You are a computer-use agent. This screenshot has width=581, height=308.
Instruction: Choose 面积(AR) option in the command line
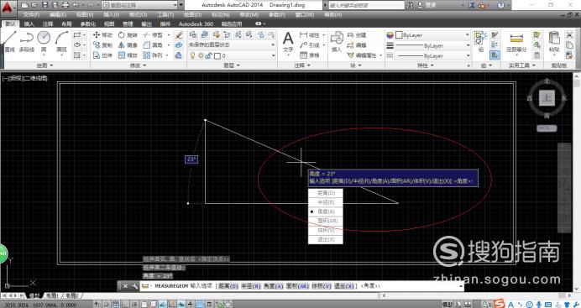(x=297, y=286)
